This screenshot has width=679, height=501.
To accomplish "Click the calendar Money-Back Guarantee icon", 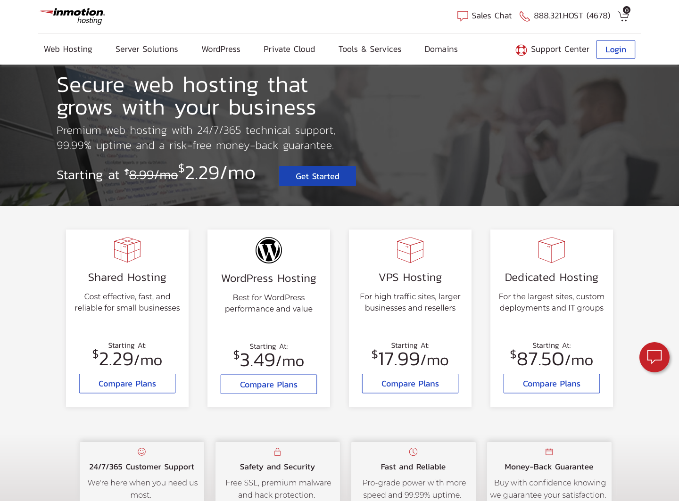I will (x=549, y=452).
